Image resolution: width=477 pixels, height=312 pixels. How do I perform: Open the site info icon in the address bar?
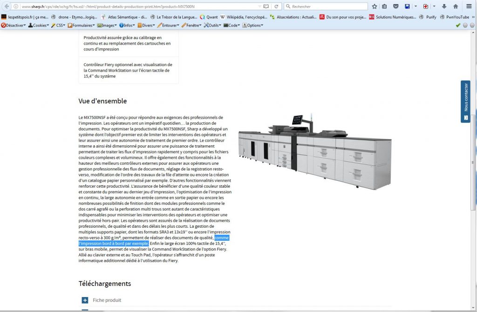point(16,7)
